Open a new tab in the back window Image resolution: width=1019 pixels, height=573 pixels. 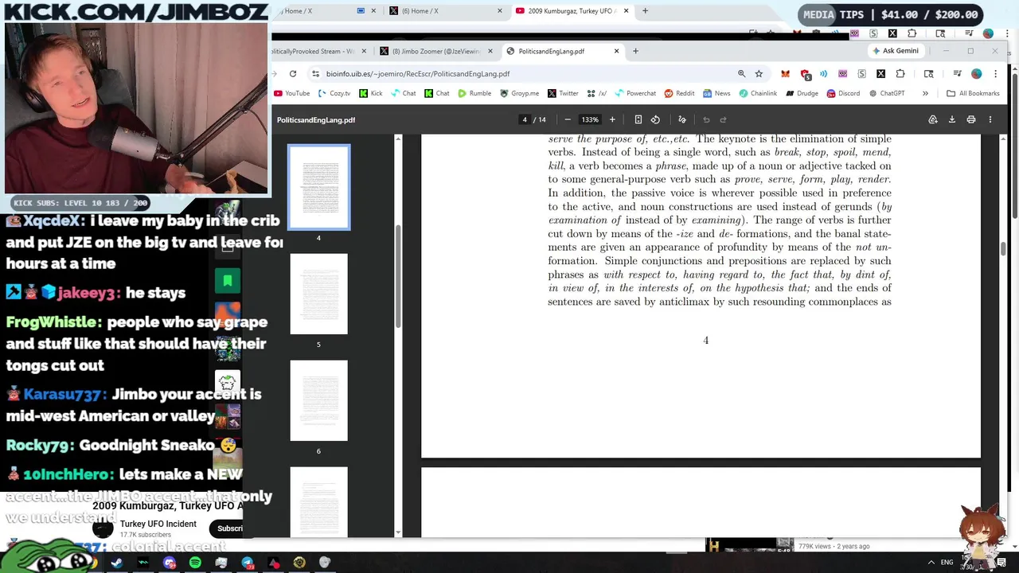pos(645,11)
